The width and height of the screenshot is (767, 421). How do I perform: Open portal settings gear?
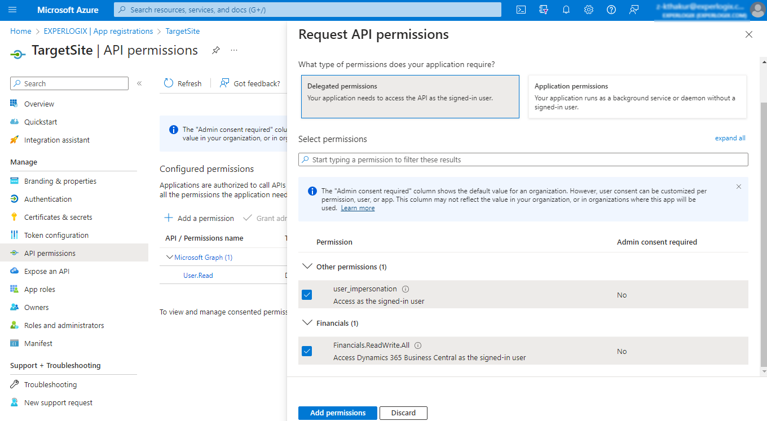[x=589, y=10]
